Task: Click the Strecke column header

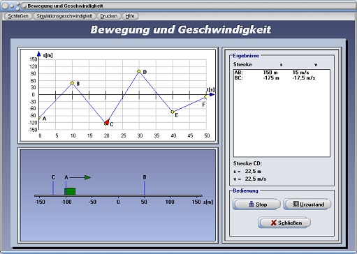Action: [242, 64]
